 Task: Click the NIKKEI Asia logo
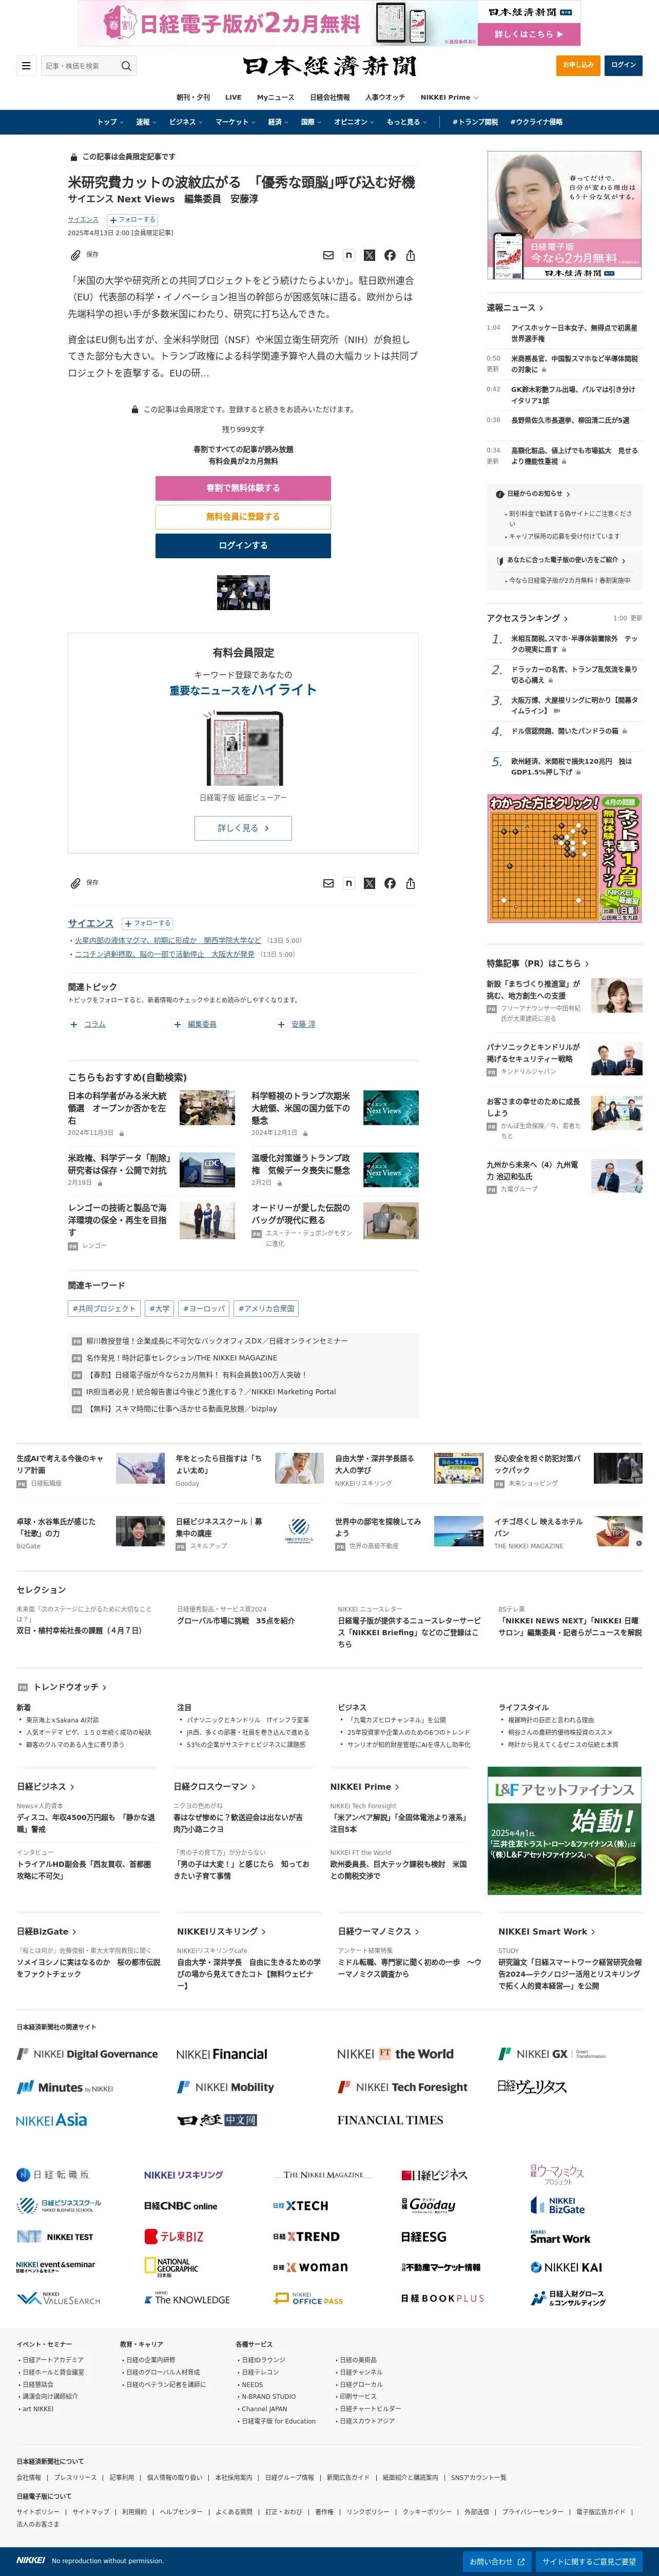[x=52, y=2119]
